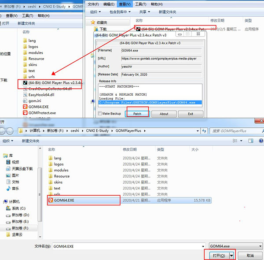Click the About button in patcher

pos(164,114)
